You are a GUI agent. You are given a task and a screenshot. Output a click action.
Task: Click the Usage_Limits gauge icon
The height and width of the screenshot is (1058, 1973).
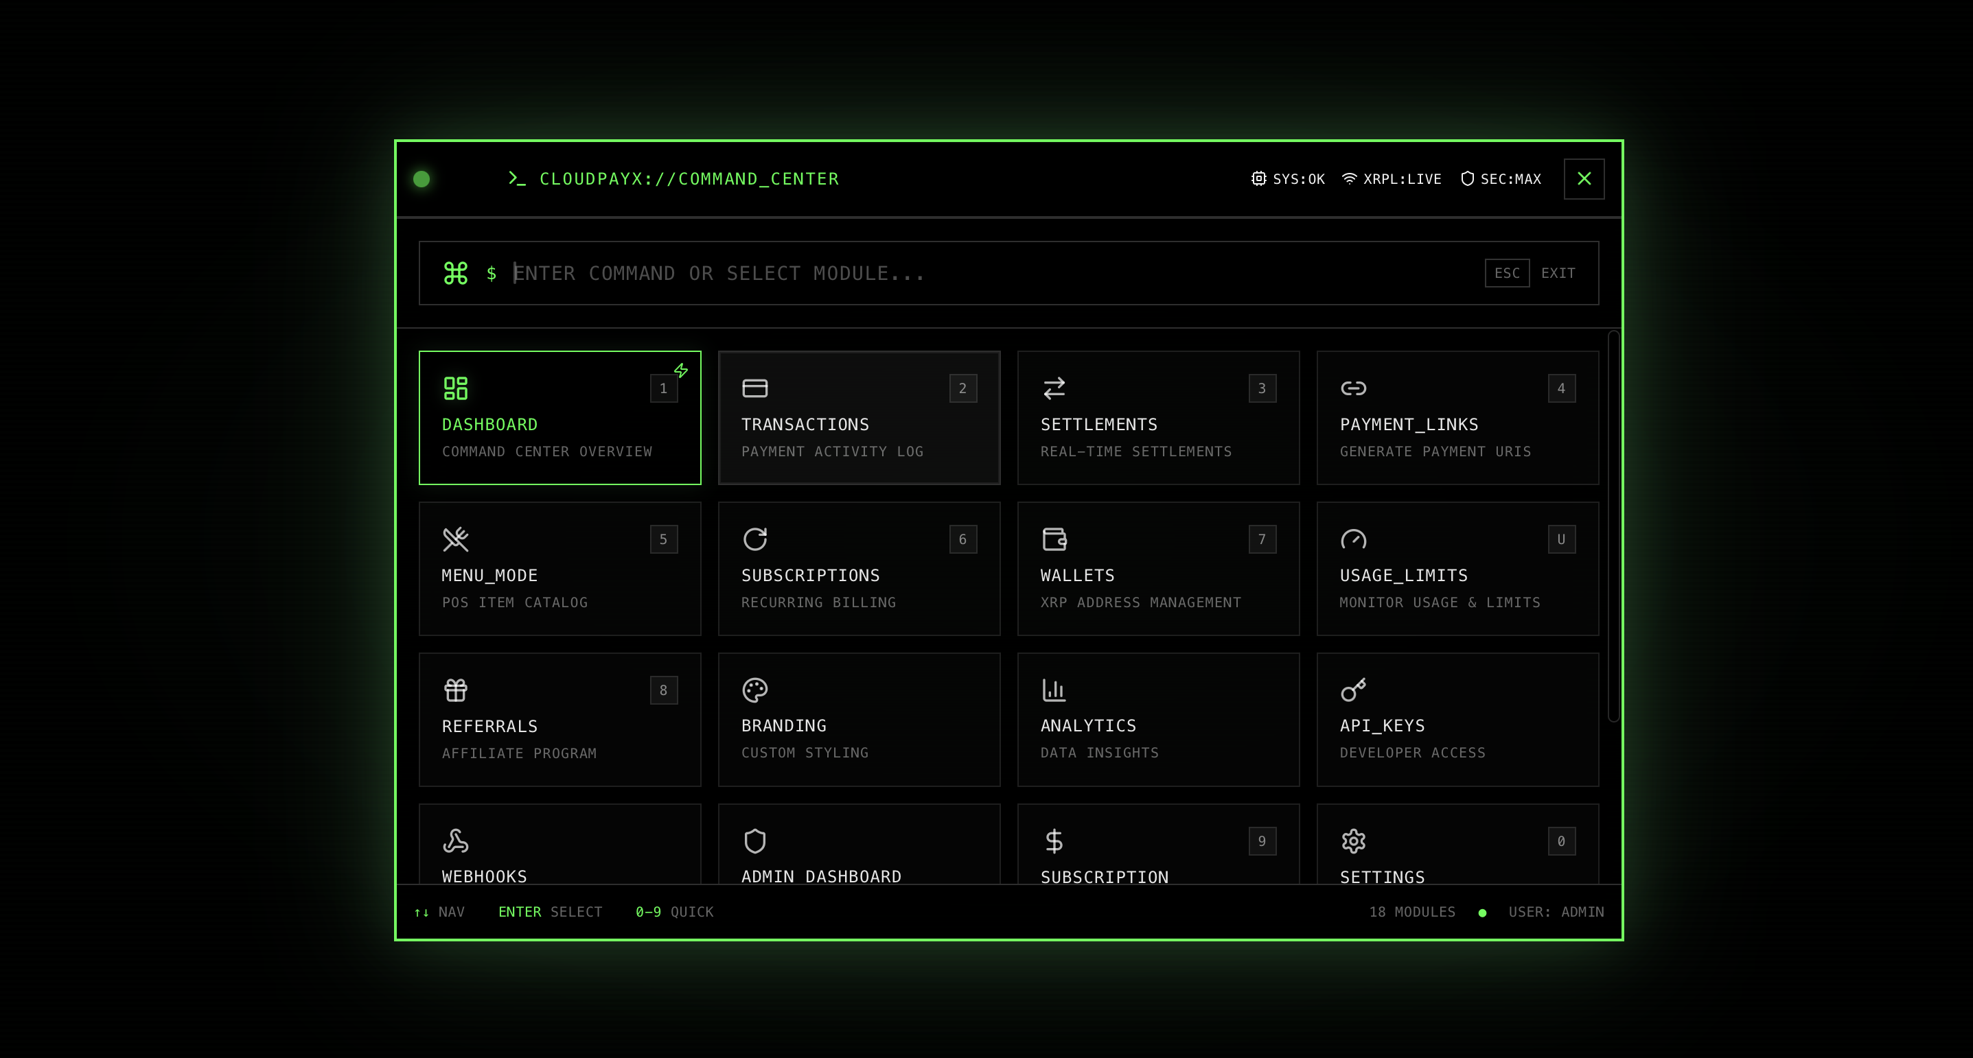pyautogui.click(x=1353, y=539)
